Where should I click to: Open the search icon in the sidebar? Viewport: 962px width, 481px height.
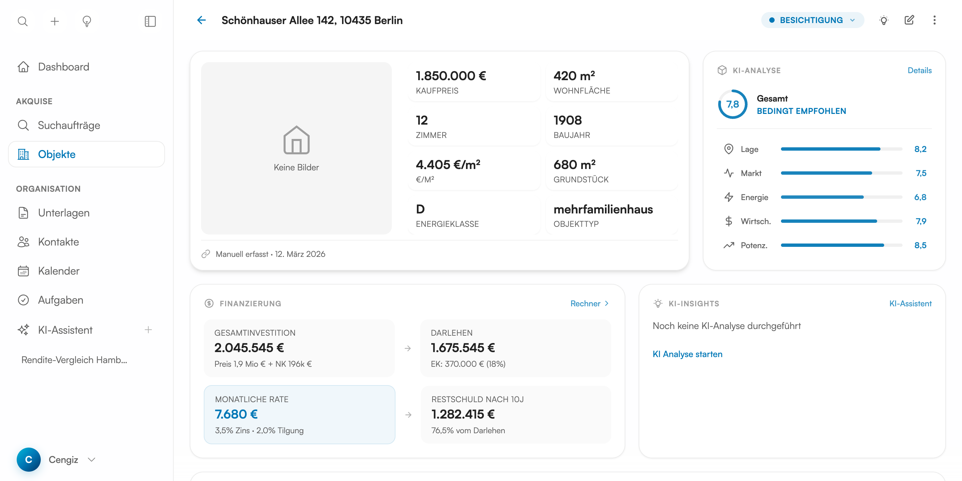click(x=22, y=21)
